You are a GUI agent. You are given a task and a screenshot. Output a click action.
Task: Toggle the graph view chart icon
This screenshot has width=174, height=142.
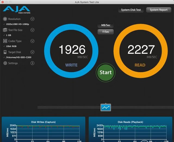tap(106, 107)
